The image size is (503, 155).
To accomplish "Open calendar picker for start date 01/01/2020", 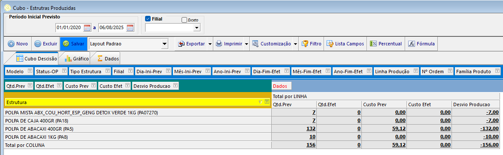I will click(87, 28).
